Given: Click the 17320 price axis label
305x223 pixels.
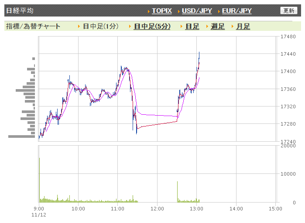Looking at the screenshot, I should pos(288,107).
